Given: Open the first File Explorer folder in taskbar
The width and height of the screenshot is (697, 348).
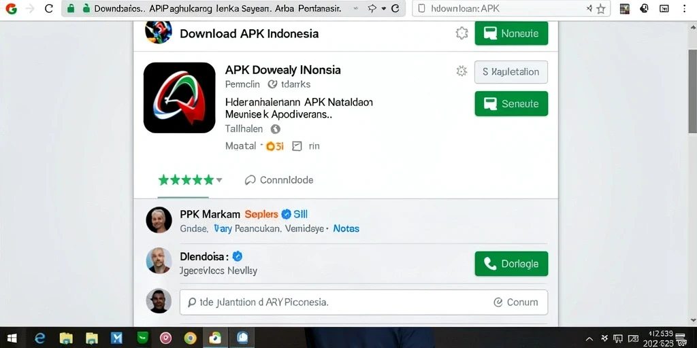Looking at the screenshot, I should tap(66, 338).
